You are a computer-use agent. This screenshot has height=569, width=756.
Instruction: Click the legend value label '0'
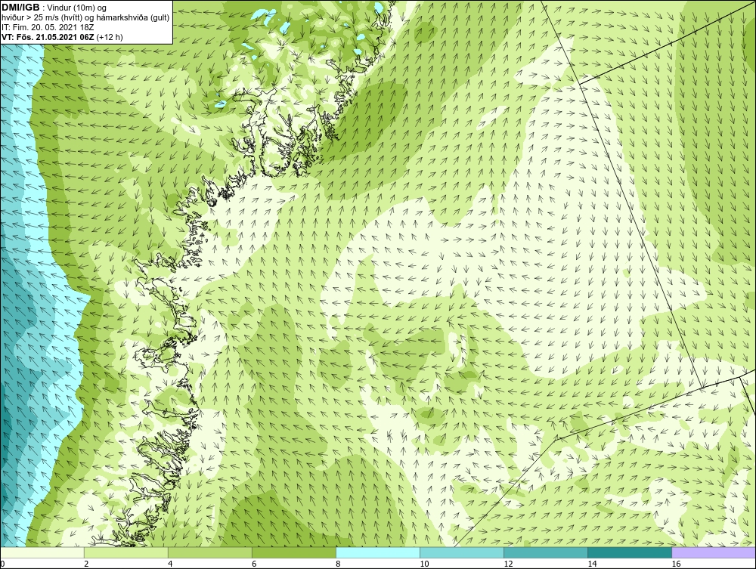[2, 564]
